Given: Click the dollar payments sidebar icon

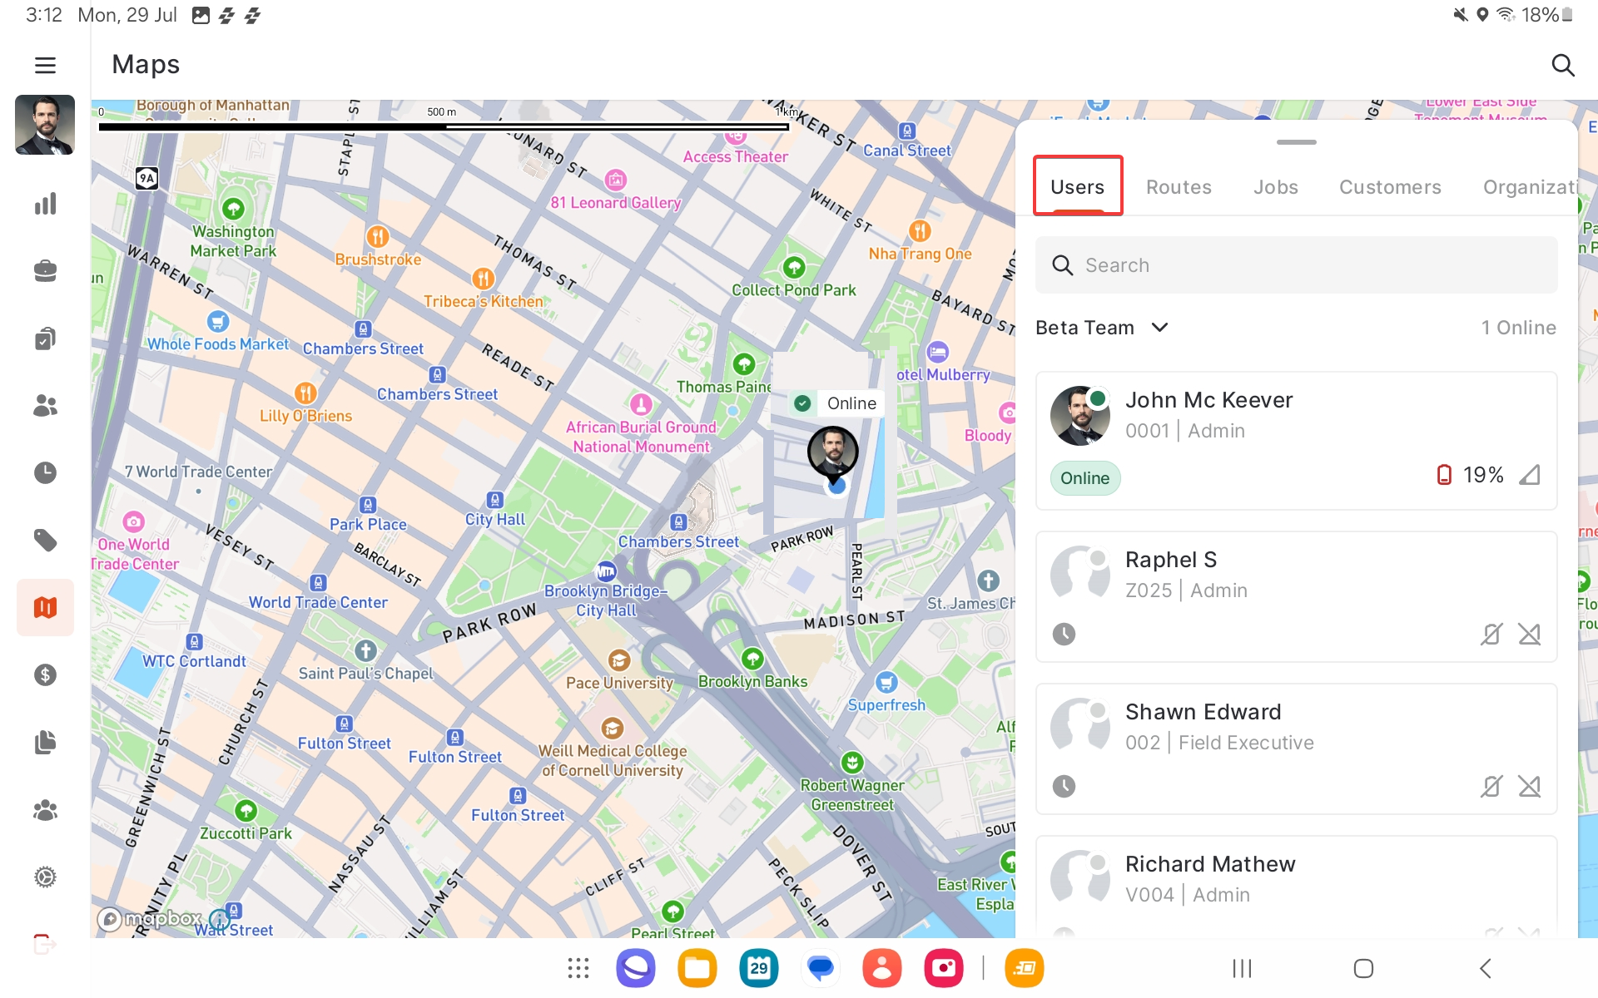Looking at the screenshot, I should [45, 674].
